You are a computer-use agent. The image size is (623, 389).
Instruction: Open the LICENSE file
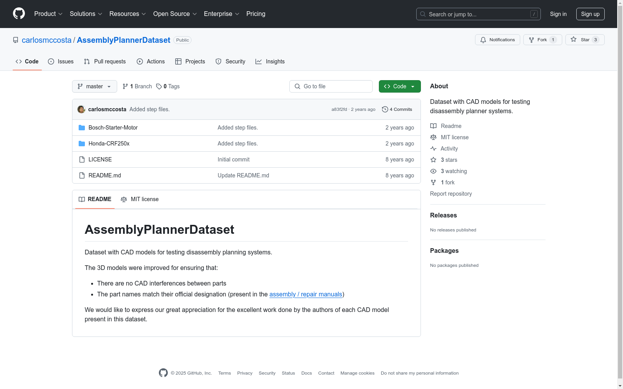(100, 159)
